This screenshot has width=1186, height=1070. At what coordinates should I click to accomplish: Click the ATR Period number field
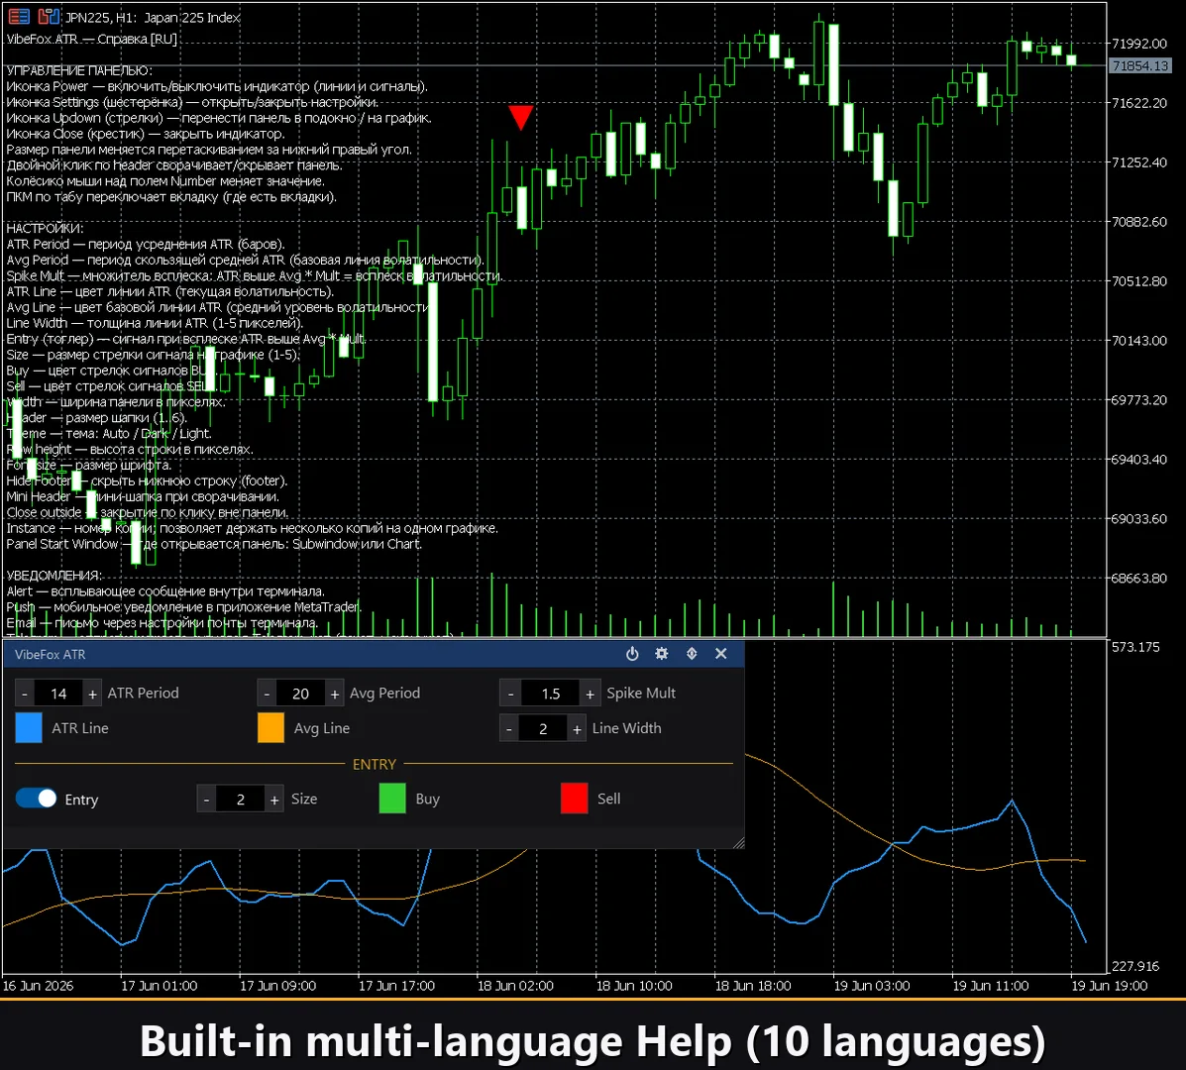[x=58, y=694]
